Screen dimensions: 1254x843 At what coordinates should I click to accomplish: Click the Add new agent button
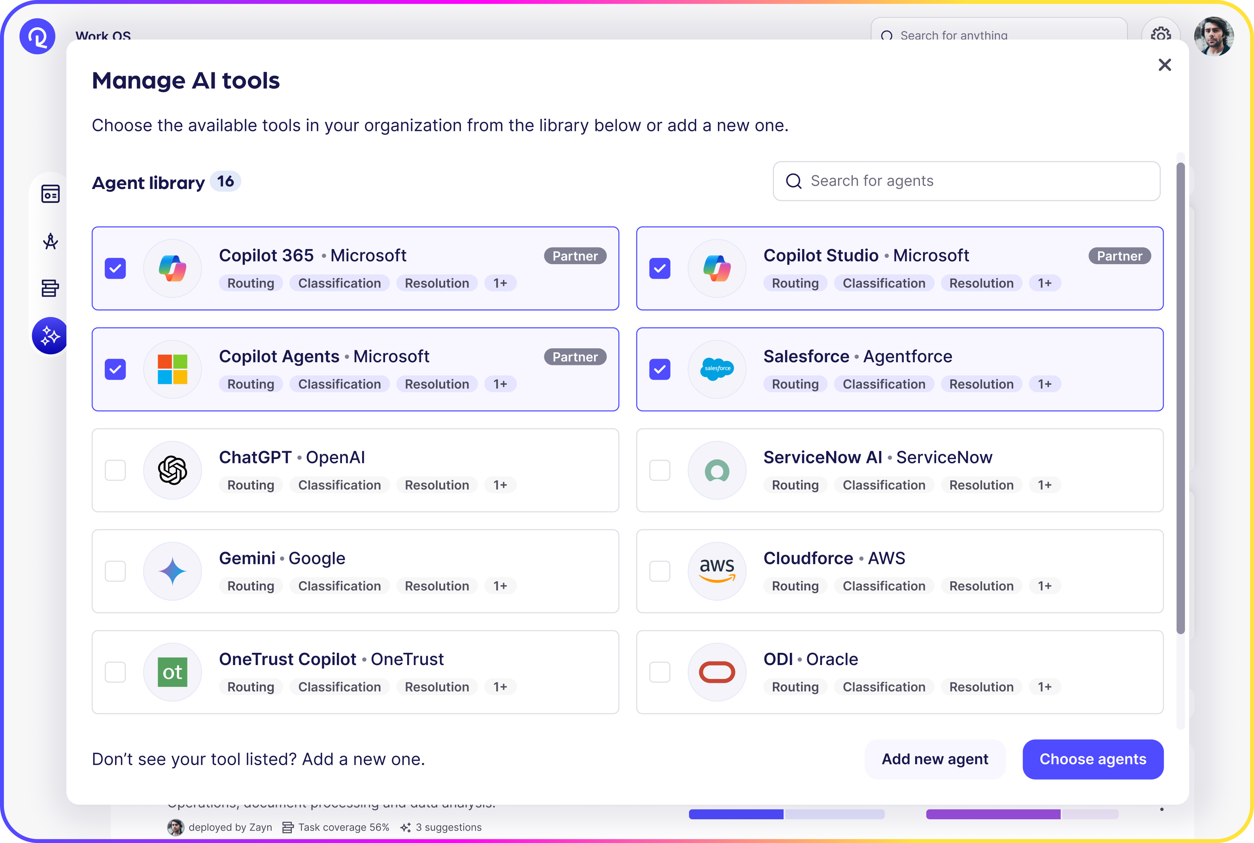coord(935,759)
